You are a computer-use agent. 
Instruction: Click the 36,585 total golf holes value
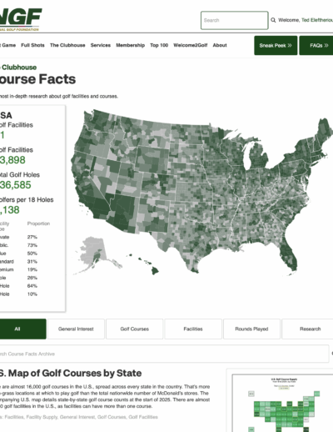pyautogui.click(x=16, y=185)
